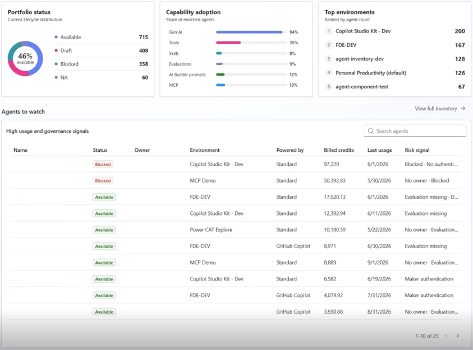Click the Risk signal column header
The height and width of the screenshot is (350, 473).
417,150
